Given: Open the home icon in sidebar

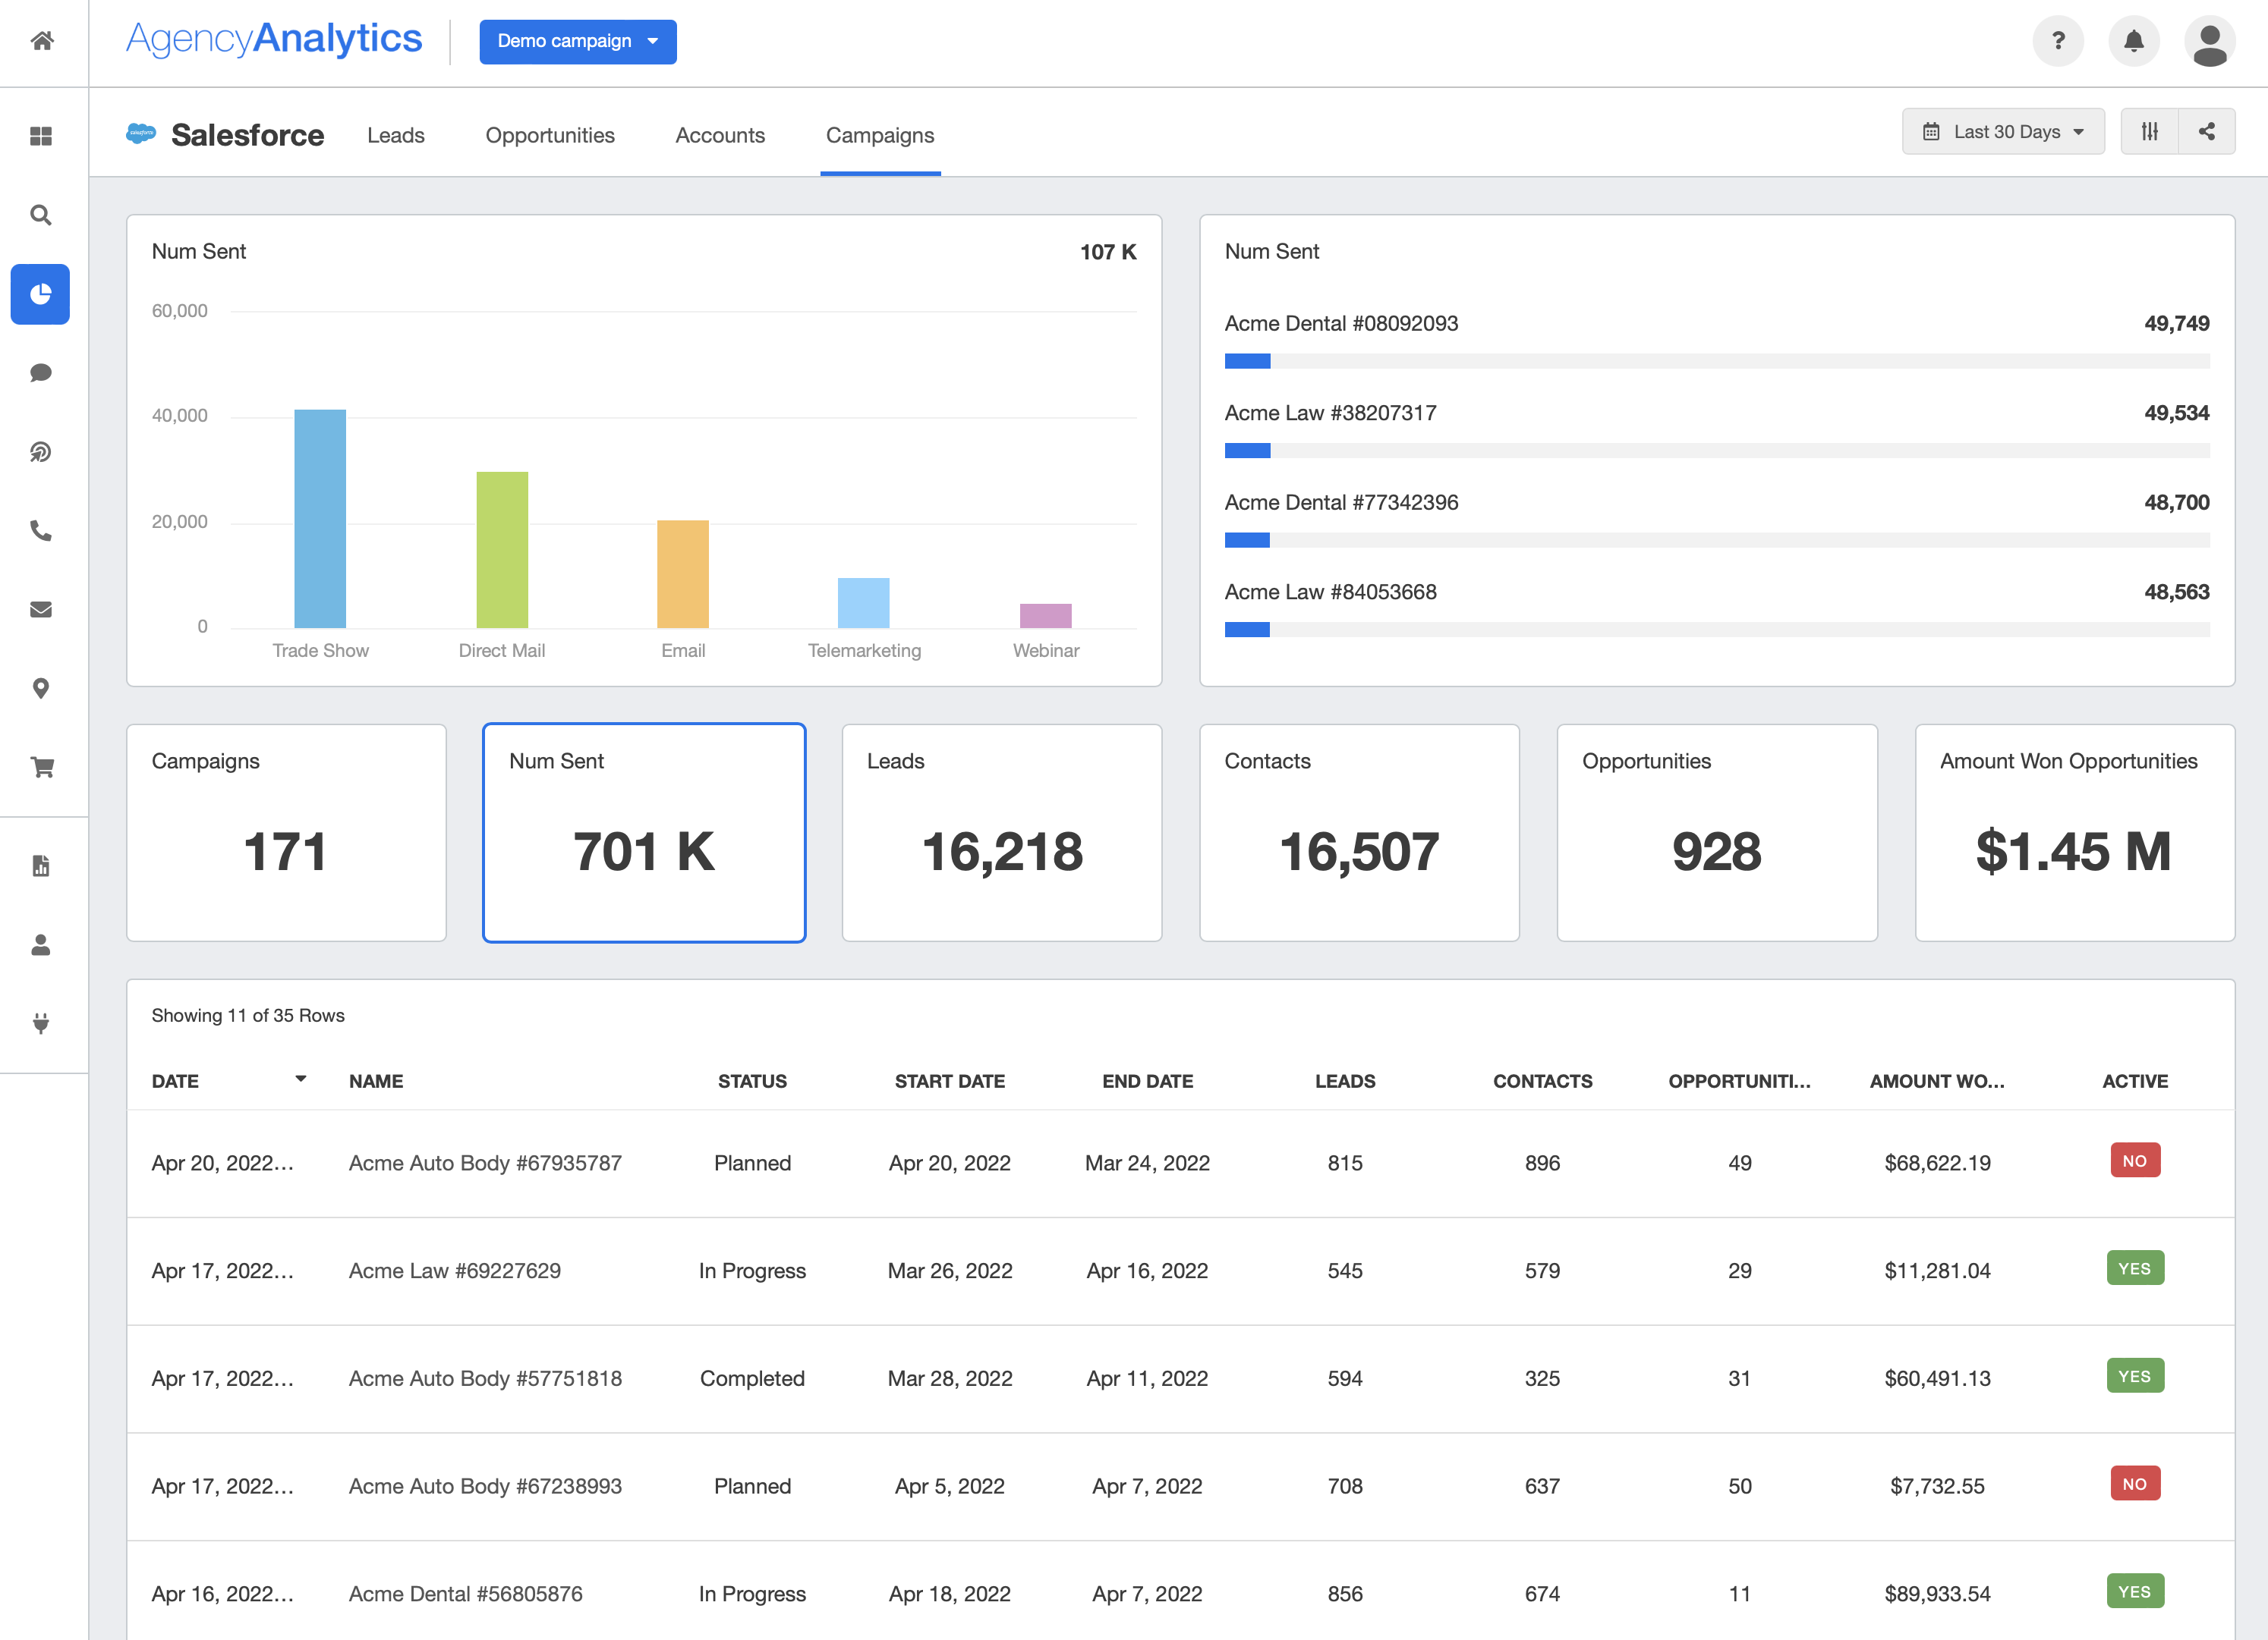Looking at the screenshot, I should tap(41, 41).
